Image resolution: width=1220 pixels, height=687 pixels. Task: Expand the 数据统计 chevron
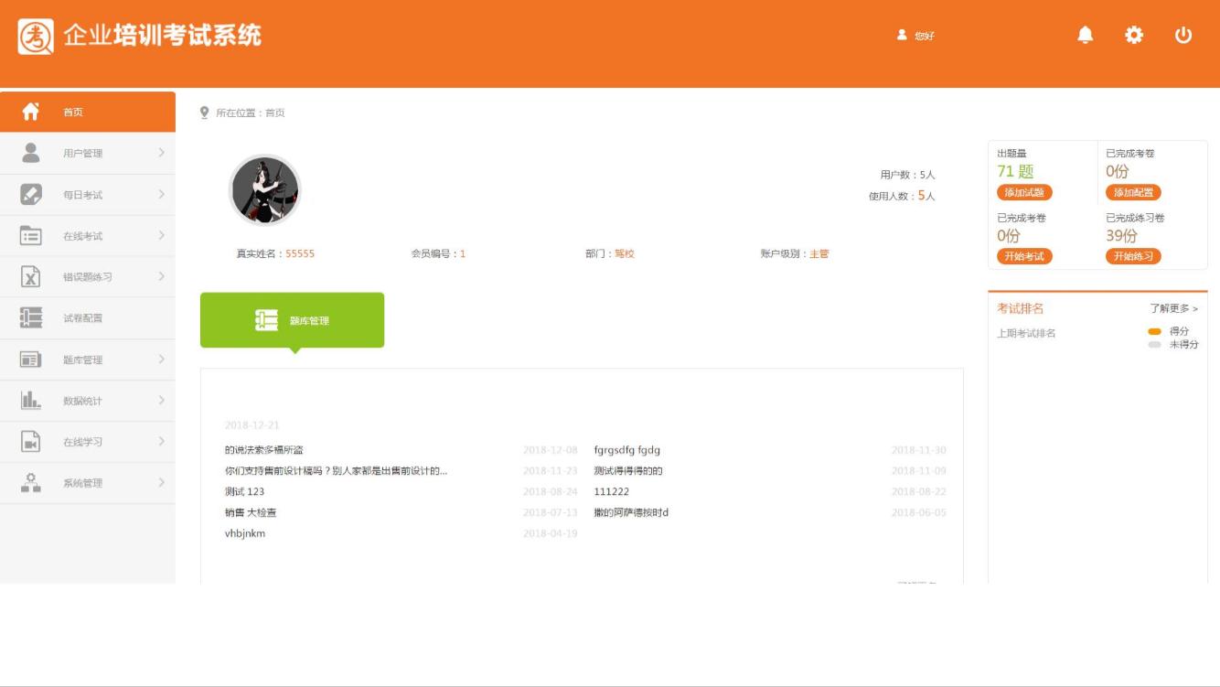[x=161, y=400]
